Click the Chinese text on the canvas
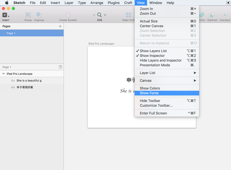This screenshot has height=170, width=231. click(x=131, y=80)
